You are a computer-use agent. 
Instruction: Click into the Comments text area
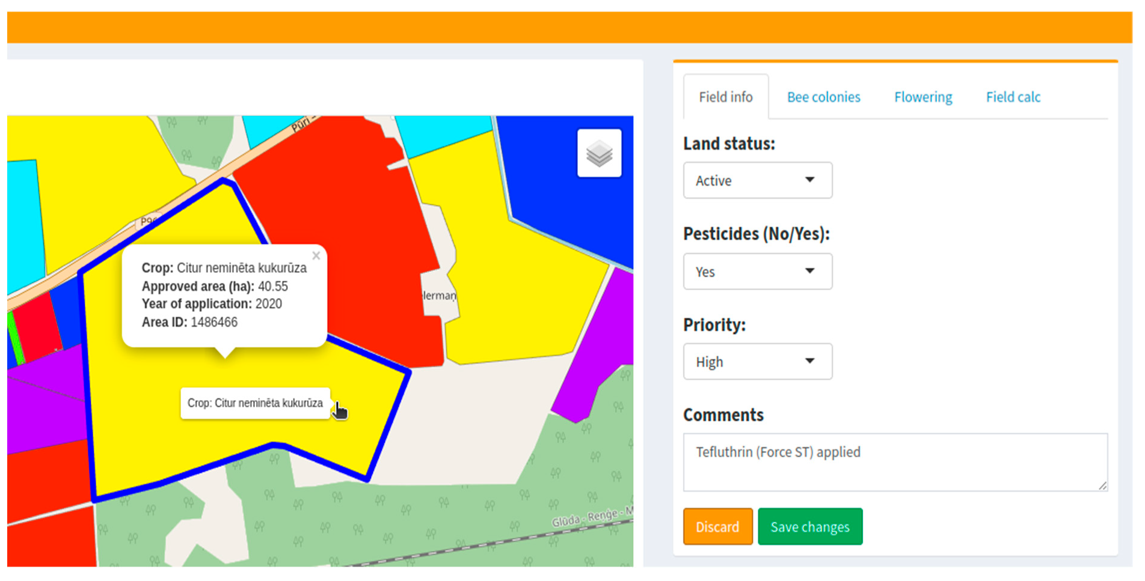click(x=894, y=463)
